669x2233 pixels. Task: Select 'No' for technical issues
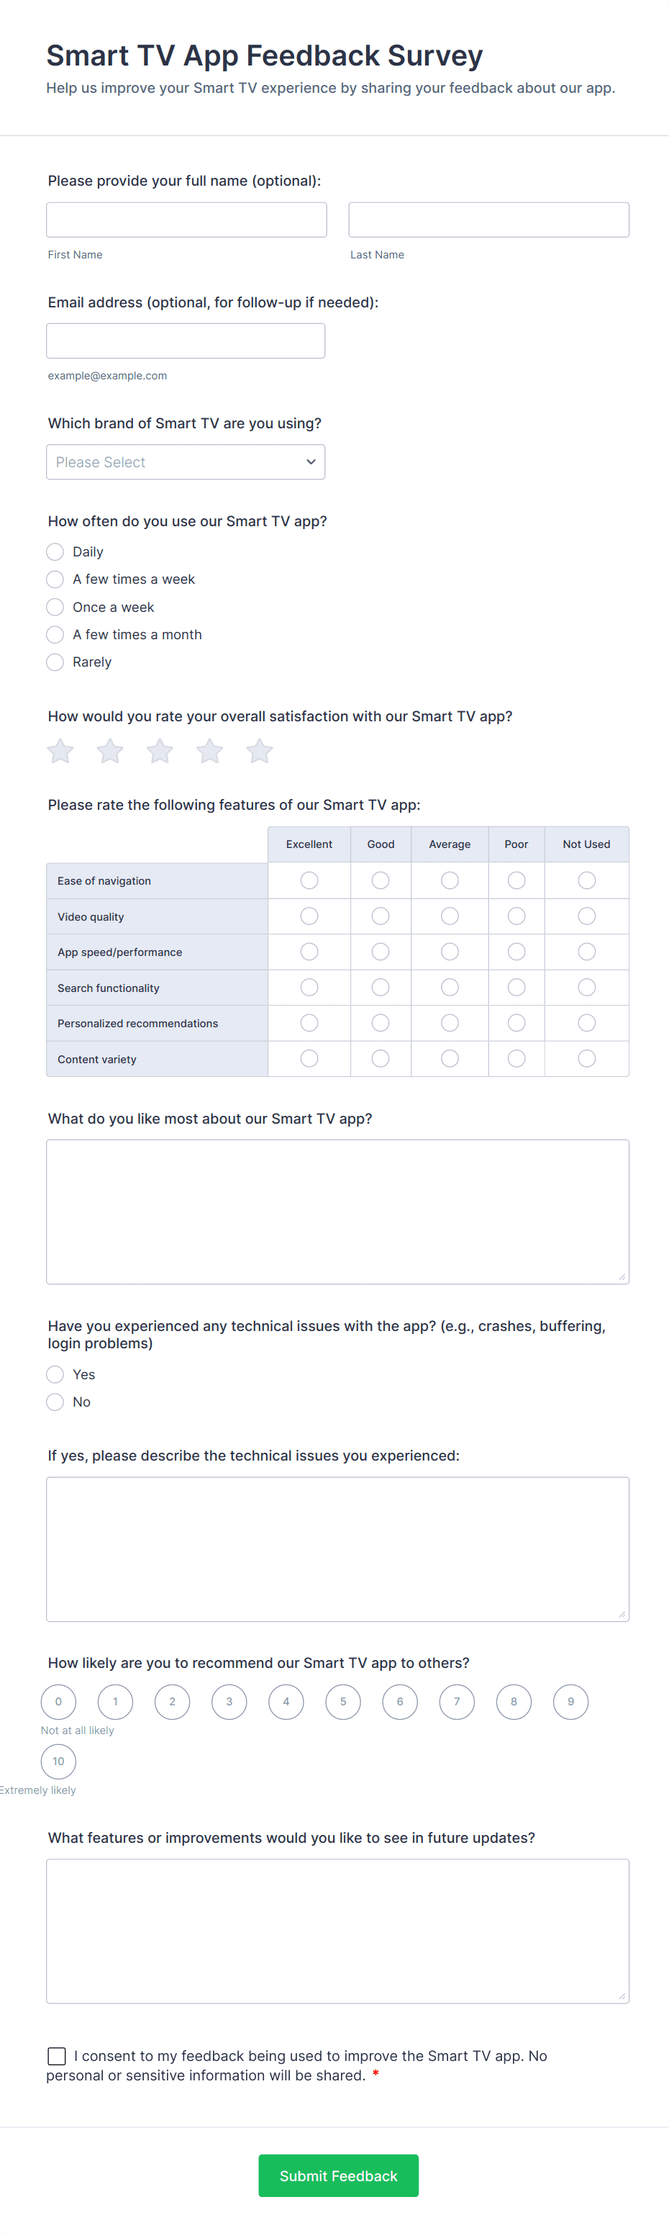coord(55,1402)
